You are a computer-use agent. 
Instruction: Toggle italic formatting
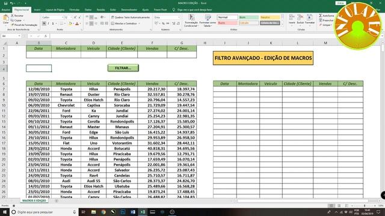click(x=48, y=23)
